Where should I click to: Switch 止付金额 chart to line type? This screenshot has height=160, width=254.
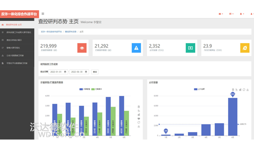237,90
